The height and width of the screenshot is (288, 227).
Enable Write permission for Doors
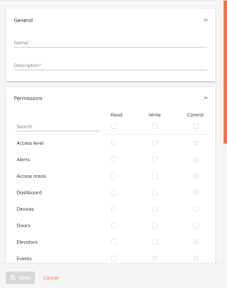click(x=155, y=225)
